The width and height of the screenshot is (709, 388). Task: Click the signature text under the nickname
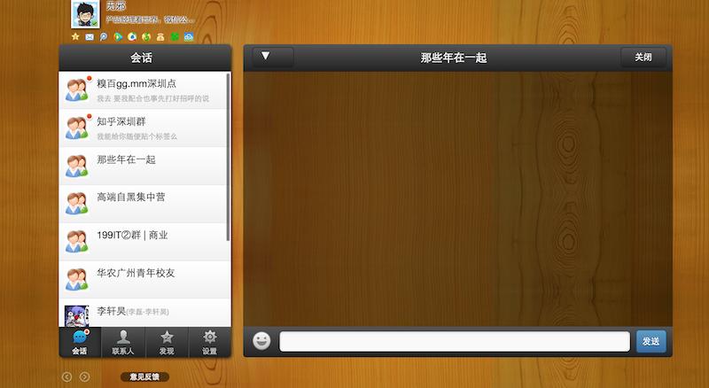150,19
